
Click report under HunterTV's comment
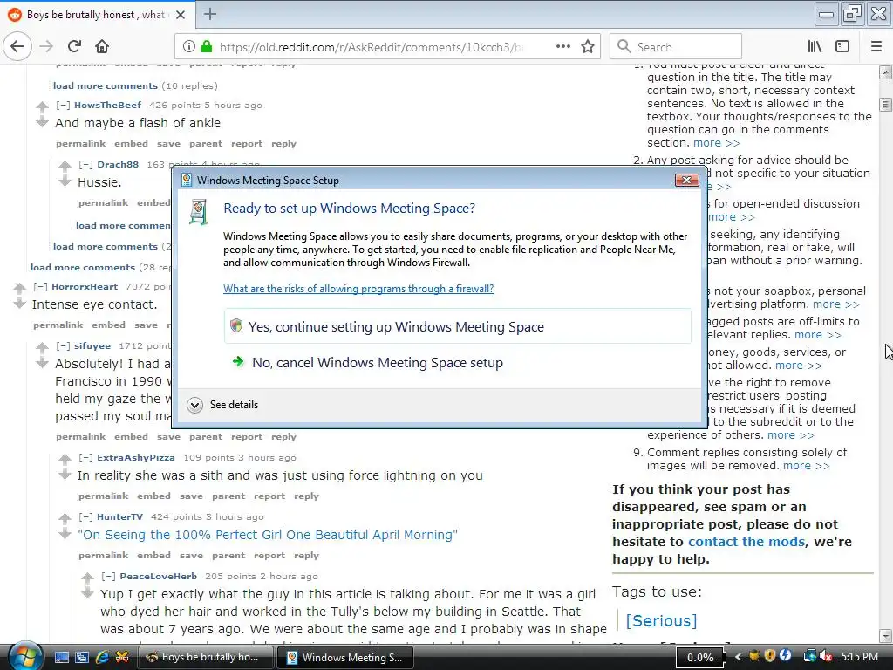(269, 555)
